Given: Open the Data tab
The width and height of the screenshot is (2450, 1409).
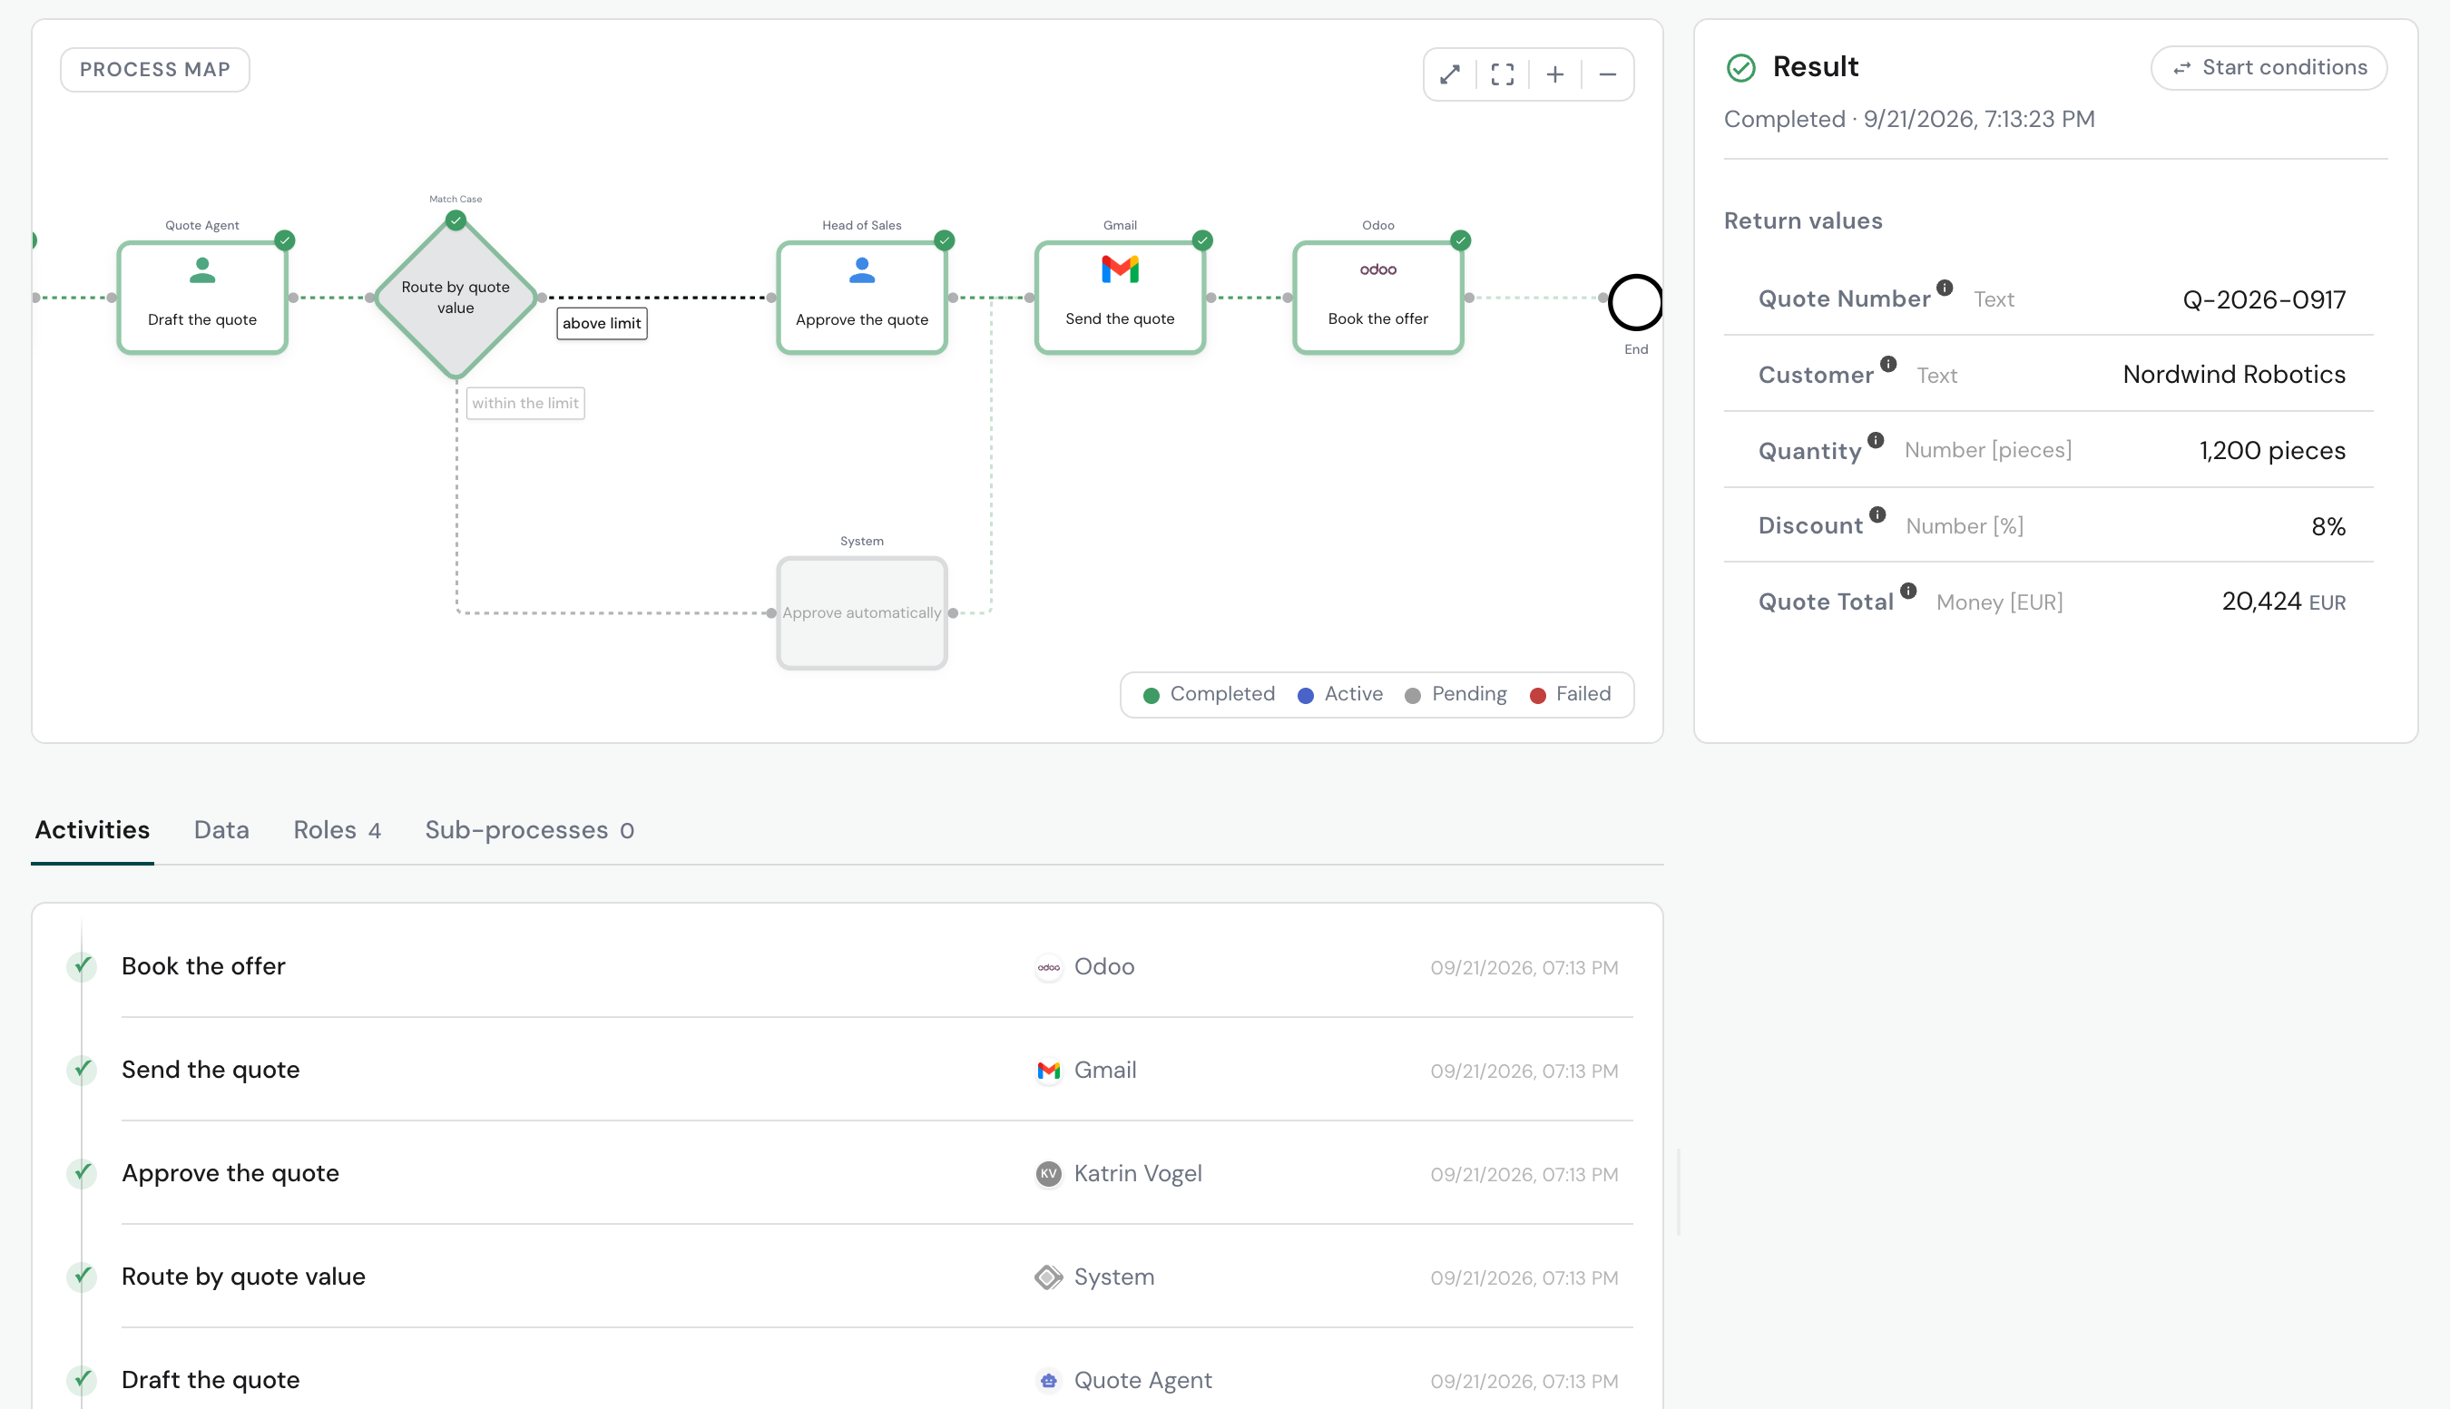Looking at the screenshot, I should tap(221, 830).
